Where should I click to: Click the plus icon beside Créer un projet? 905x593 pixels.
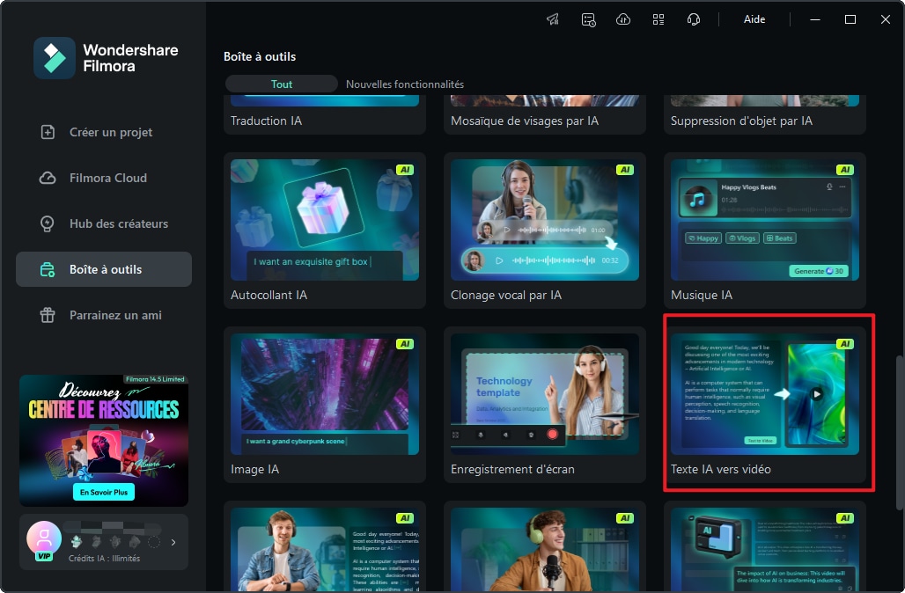48,132
